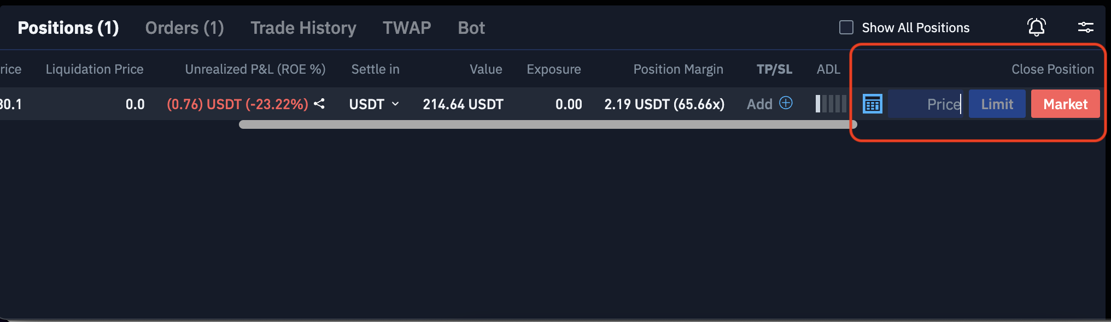Open the Trade History tab
The height and width of the screenshot is (322, 1111).
coord(303,28)
